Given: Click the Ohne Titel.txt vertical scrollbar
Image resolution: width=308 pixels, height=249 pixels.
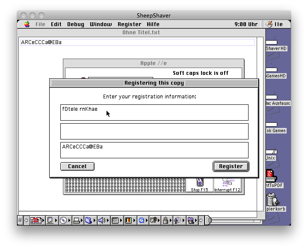Looking at the screenshot, I should (260, 124).
